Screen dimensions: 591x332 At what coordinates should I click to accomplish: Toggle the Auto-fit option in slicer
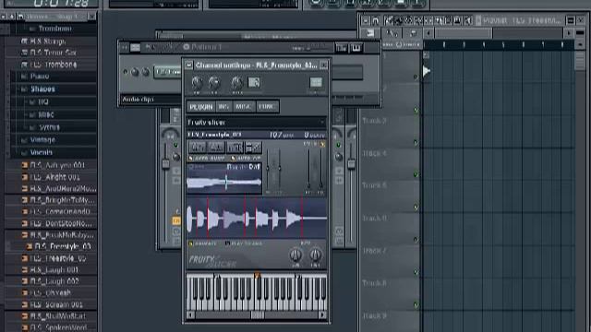pos(246,158)
